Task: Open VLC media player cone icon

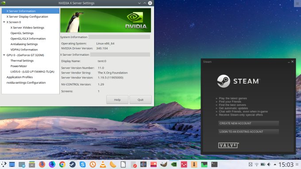Action: click(x=103, y=165)
